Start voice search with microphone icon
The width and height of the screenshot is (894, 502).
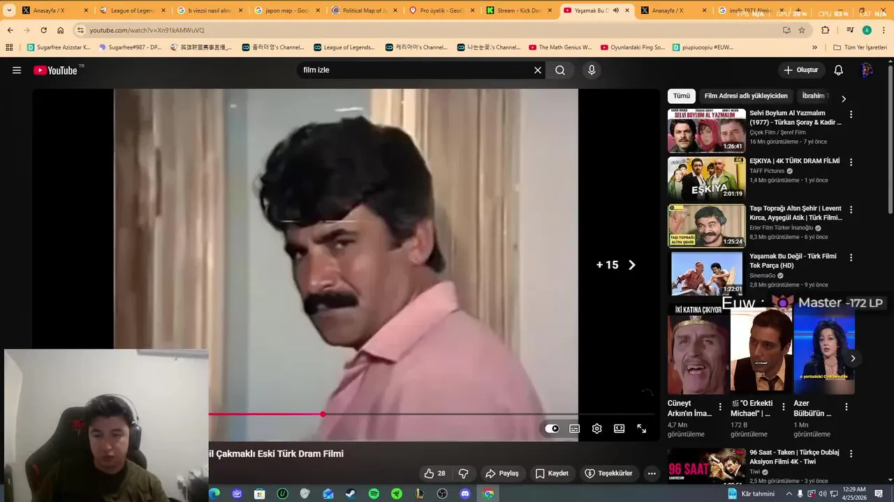pyautogui.click(x=592, y=70)
